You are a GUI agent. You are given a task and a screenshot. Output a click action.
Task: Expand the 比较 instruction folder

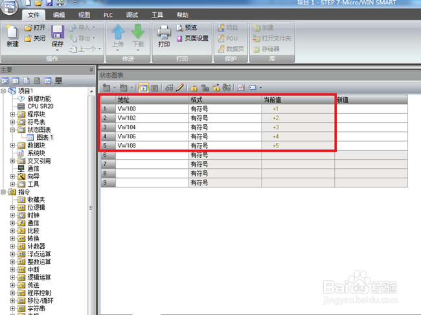pyautogui.click(x=12, y=231)
